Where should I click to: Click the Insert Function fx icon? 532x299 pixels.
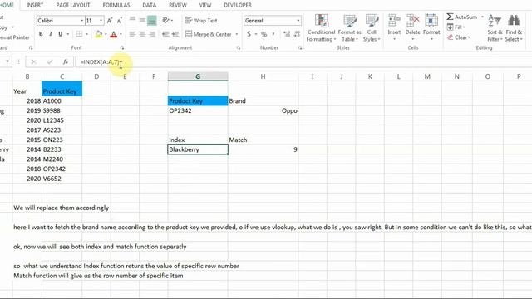point(65,62)
